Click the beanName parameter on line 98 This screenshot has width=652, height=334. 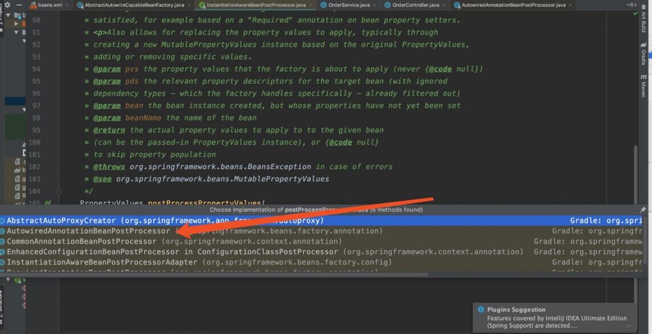(143, 118)
